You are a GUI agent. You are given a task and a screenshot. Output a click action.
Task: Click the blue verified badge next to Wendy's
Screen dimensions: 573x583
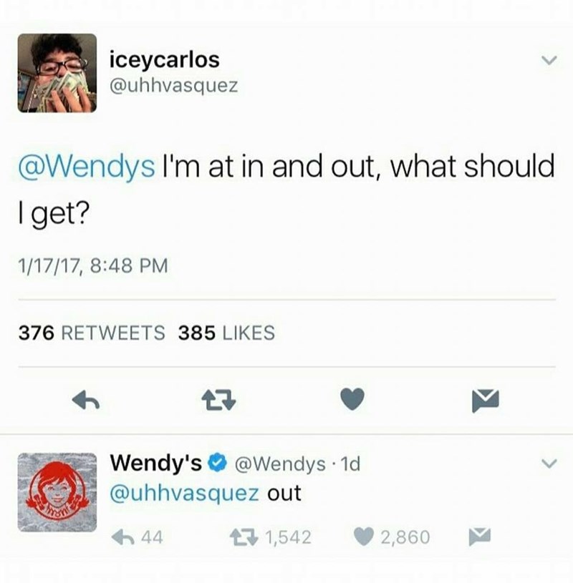click(218, 463)
